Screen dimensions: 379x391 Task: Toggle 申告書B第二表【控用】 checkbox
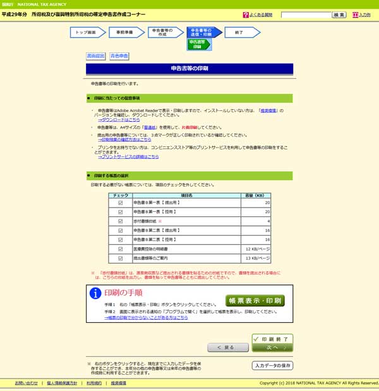(x=120, y=240)
